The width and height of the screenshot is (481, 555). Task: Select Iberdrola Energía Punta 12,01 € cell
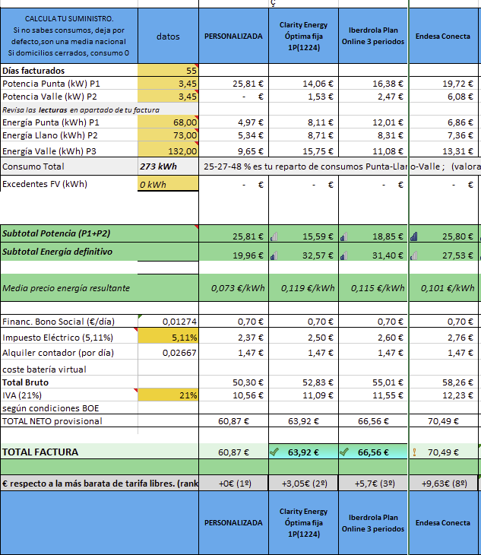click(x=373, y=122)
